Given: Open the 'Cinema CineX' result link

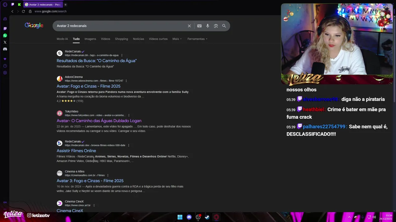Looking at the screenshot, I should tap(70, 211).
